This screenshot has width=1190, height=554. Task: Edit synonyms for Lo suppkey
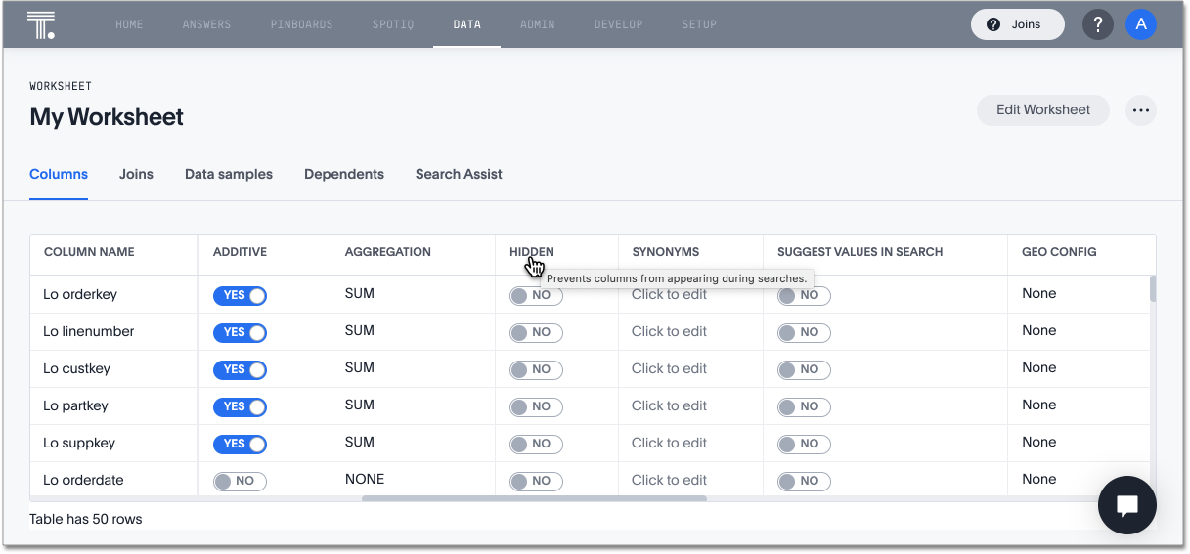click(669, 443)
